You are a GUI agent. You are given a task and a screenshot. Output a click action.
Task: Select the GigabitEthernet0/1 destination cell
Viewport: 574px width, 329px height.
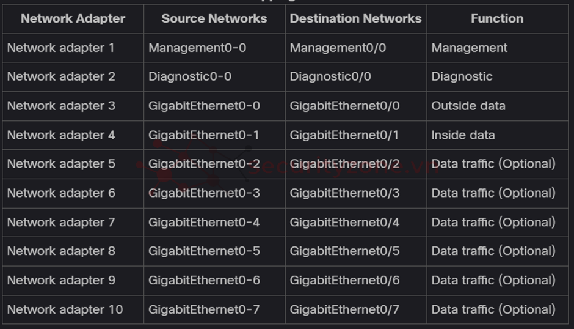(x=344, y=135)
